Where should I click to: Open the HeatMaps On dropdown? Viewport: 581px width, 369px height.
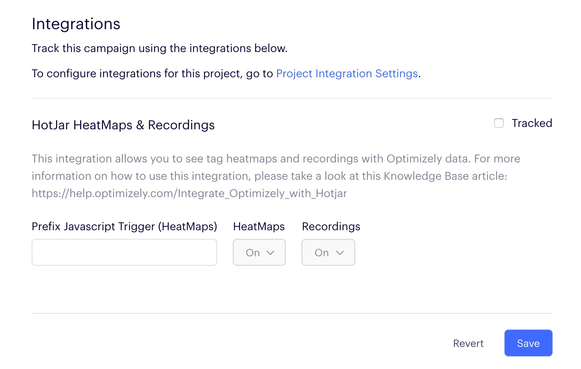tap(259, 252)
